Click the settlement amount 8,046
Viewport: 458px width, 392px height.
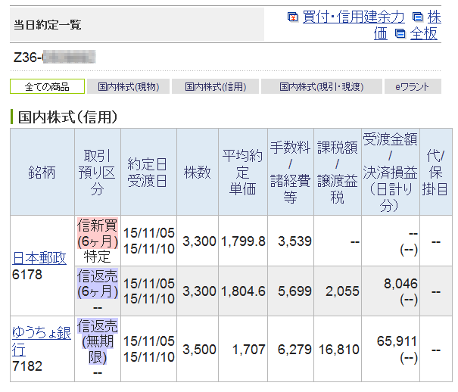400,284
